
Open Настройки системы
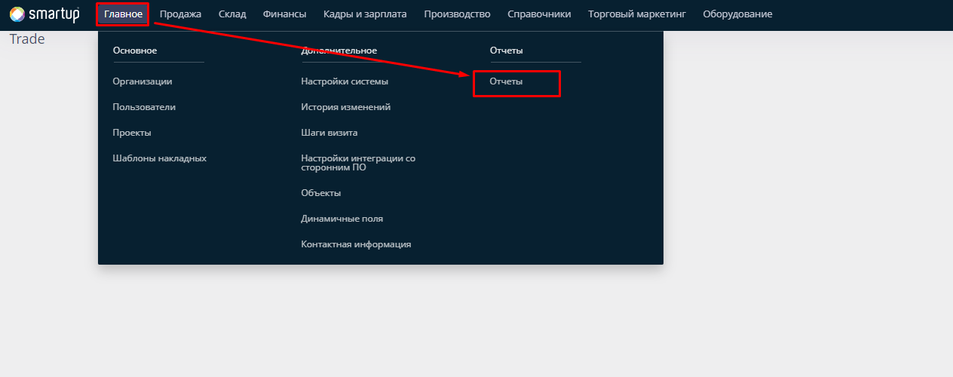345,81
